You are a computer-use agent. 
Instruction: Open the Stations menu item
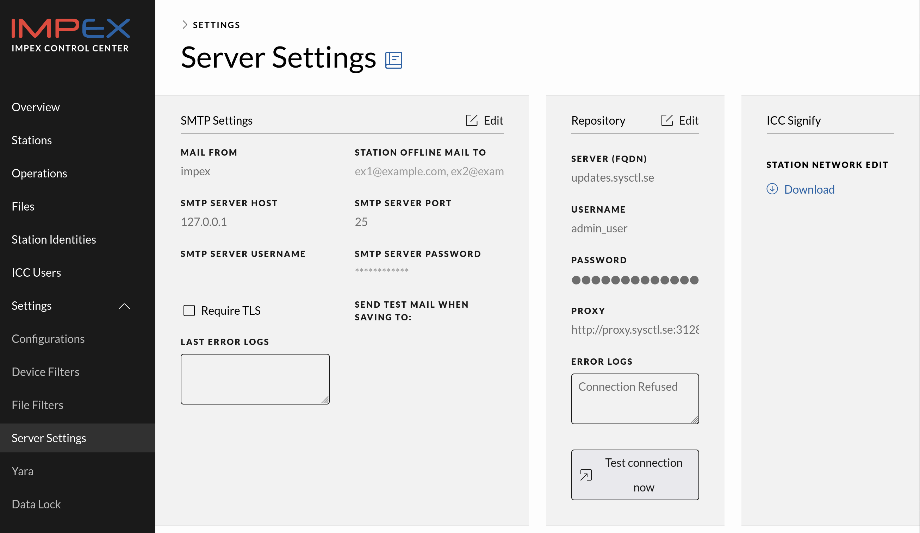[31, 140]
